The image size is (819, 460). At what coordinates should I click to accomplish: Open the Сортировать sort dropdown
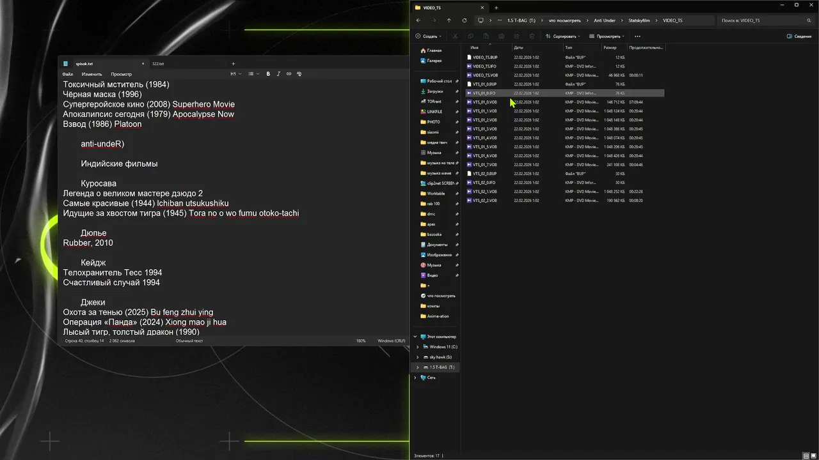[x=564, y=36]
